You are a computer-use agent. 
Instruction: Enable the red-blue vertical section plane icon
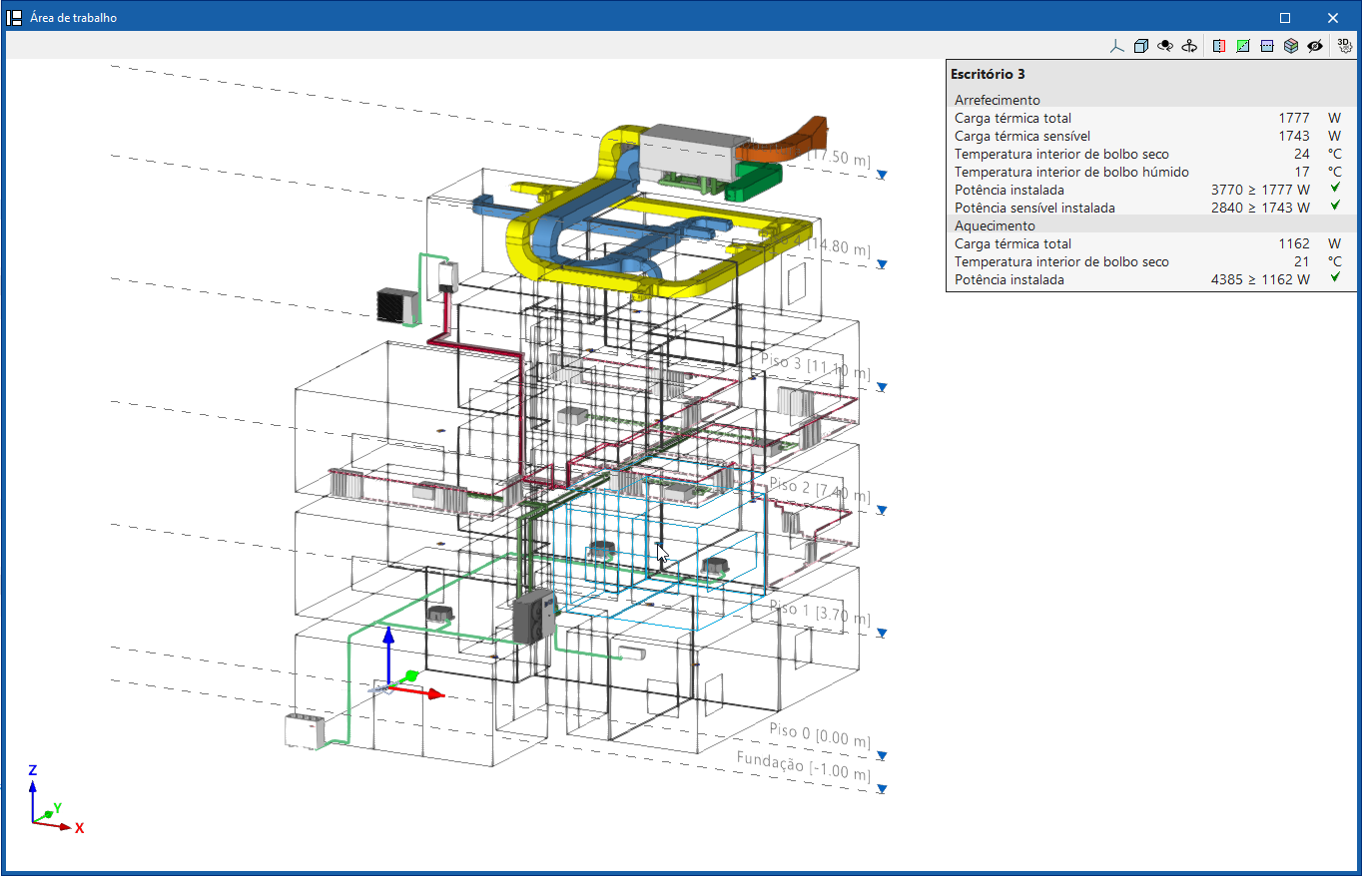click(1219, 46)
